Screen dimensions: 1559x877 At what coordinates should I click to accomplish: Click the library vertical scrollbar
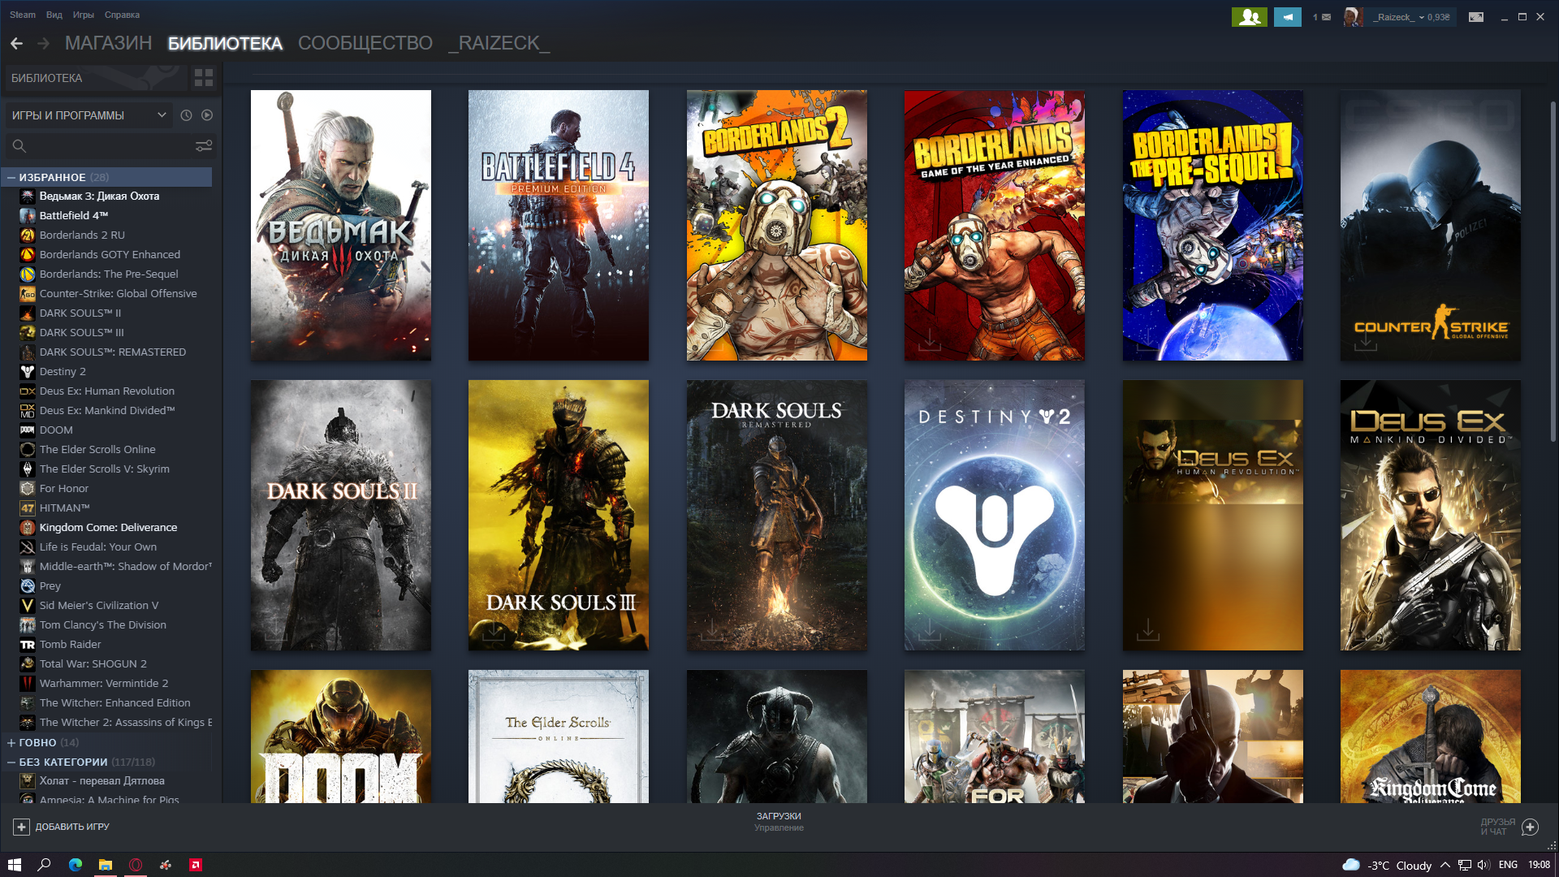pyautogui.click(x=1553, y=272)
